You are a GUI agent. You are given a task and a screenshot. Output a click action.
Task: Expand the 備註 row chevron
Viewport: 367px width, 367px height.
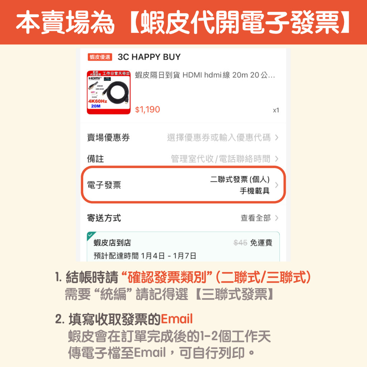[x=277, y=159]
